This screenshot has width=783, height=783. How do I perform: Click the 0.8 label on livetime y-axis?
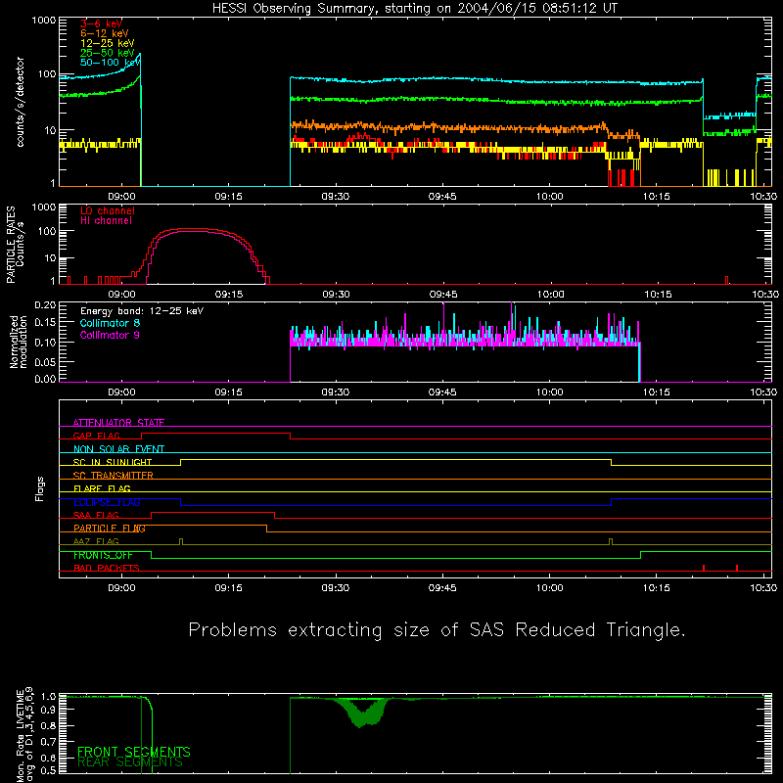(x=48, y=725)
